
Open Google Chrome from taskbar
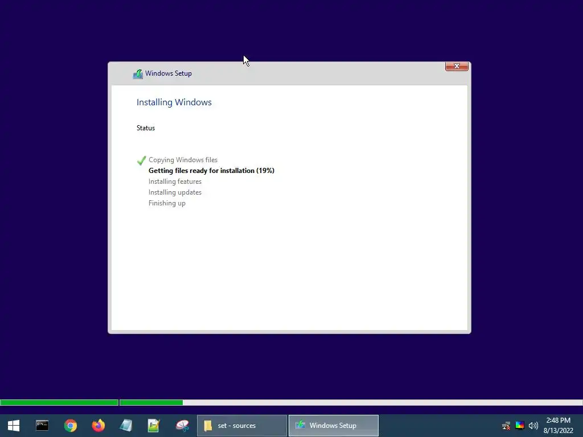pyautogui.click(x=70, y=426)
